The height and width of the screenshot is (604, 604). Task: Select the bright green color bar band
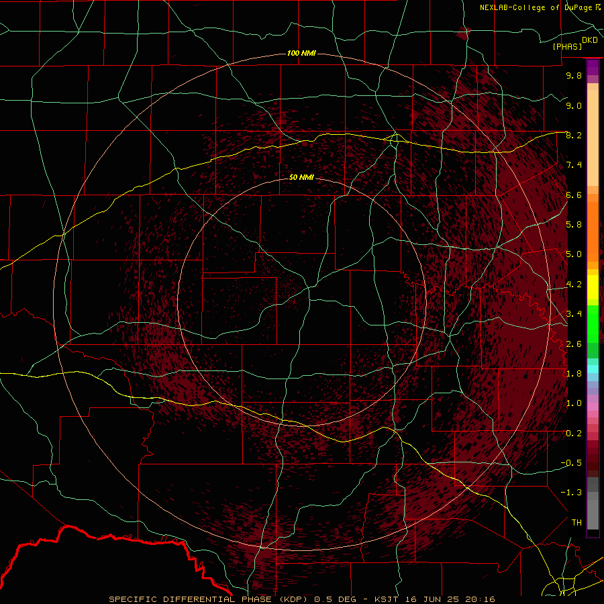click(x=593, y=324)
